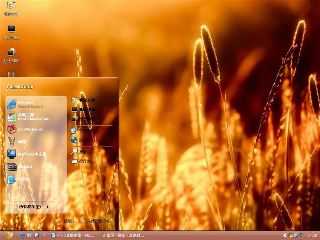Click the rightmost tray icon beside the clock

[x=301, y=235]
